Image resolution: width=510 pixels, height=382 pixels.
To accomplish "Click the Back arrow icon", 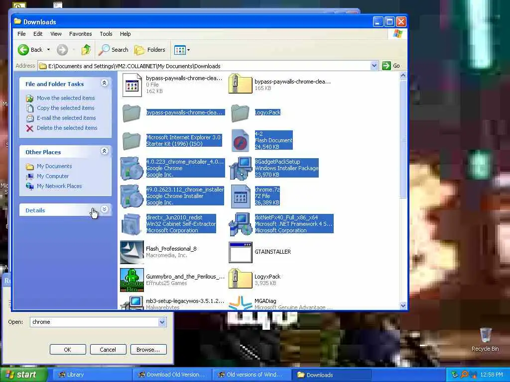I will pyautogui.click(x=23, y=50).
